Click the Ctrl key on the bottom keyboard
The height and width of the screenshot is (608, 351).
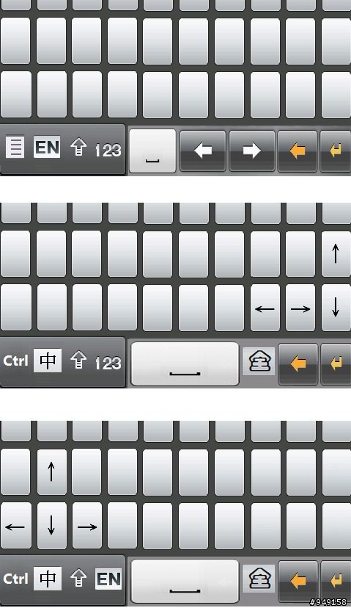15,579
